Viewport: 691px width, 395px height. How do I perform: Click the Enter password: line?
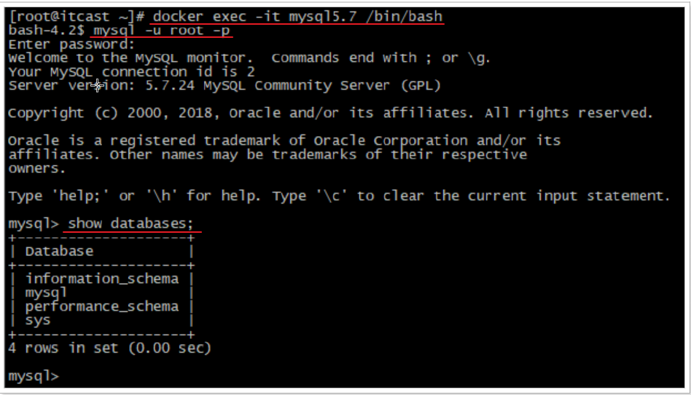coord(71,44)
